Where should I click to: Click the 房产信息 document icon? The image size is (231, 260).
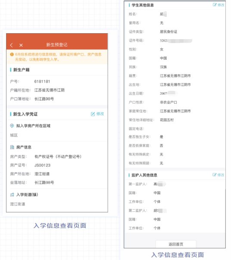pyautogui.click(x=12, y=147)
